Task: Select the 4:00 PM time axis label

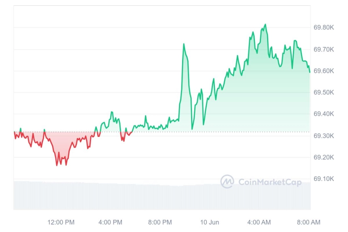Action: point(110,222)
